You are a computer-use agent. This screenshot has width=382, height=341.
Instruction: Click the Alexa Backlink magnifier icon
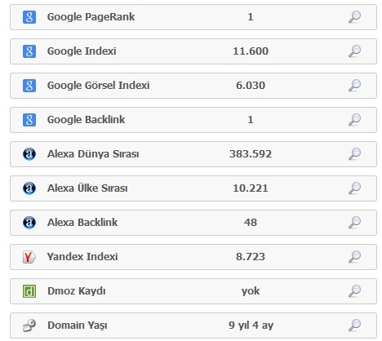click(x=354, y=223)
